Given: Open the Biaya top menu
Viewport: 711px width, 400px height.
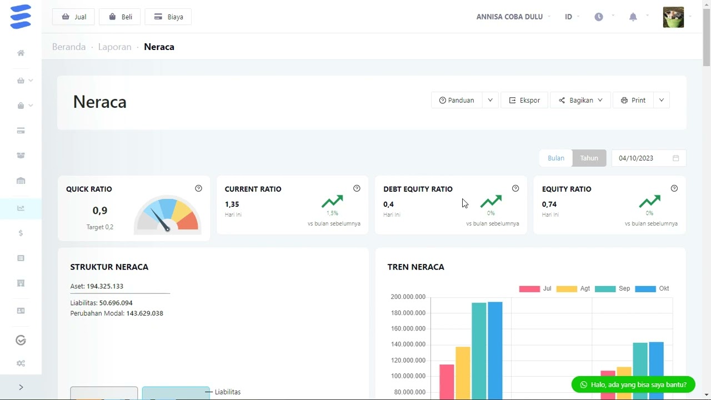Looking at the screenshot, I should point(168,17).
